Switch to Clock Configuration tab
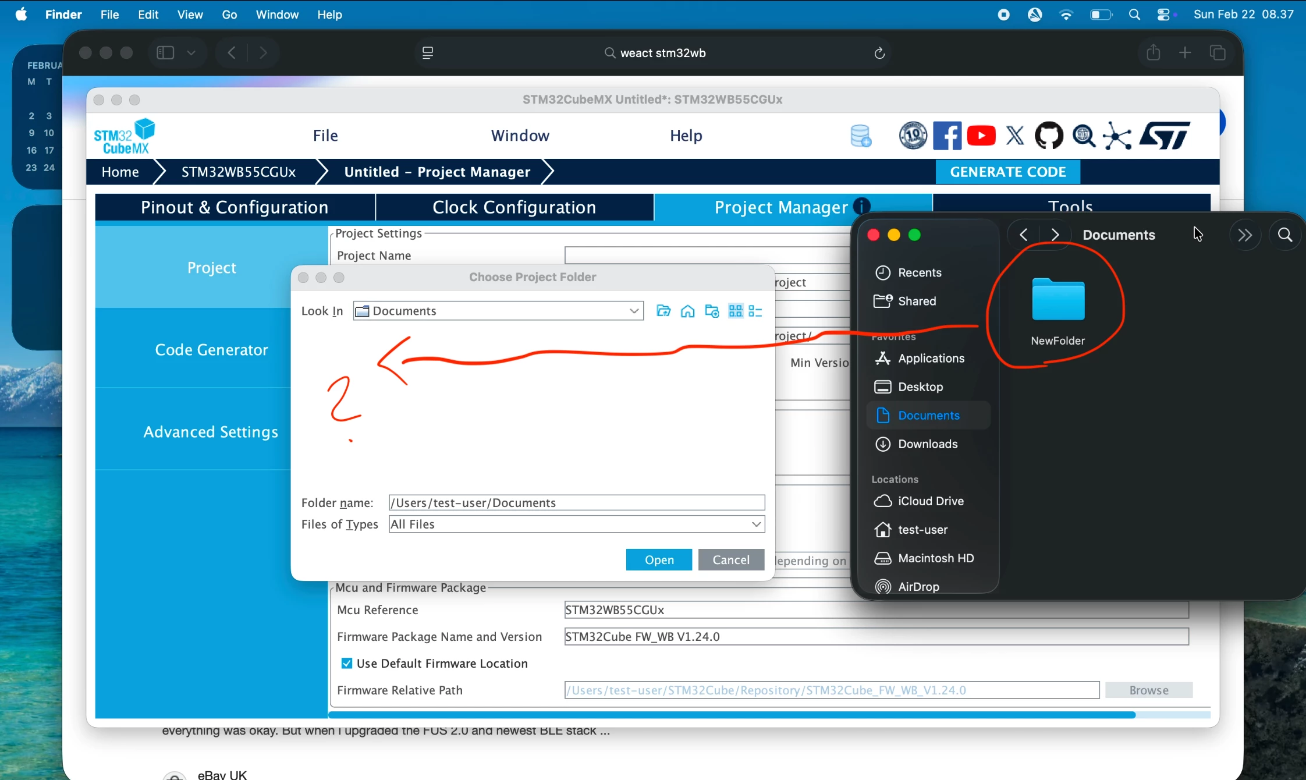Screen dimensions: 1306x780 (x=514, y=207)
